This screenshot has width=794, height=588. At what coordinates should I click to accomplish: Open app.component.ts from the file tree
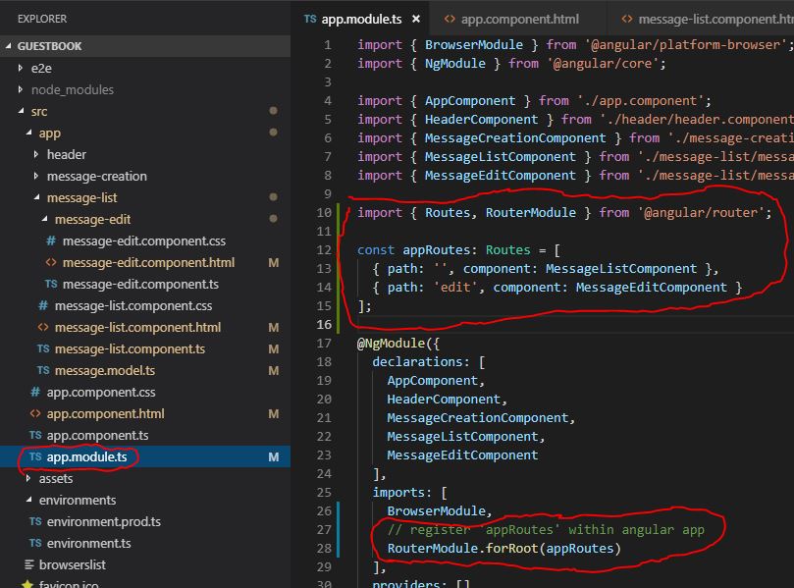coord(97,435)
